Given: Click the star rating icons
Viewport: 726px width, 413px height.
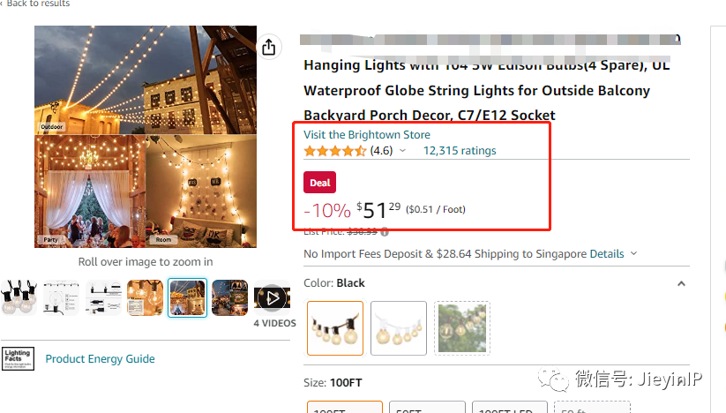Looking at the screenshot, I should [x=335, y=151].
